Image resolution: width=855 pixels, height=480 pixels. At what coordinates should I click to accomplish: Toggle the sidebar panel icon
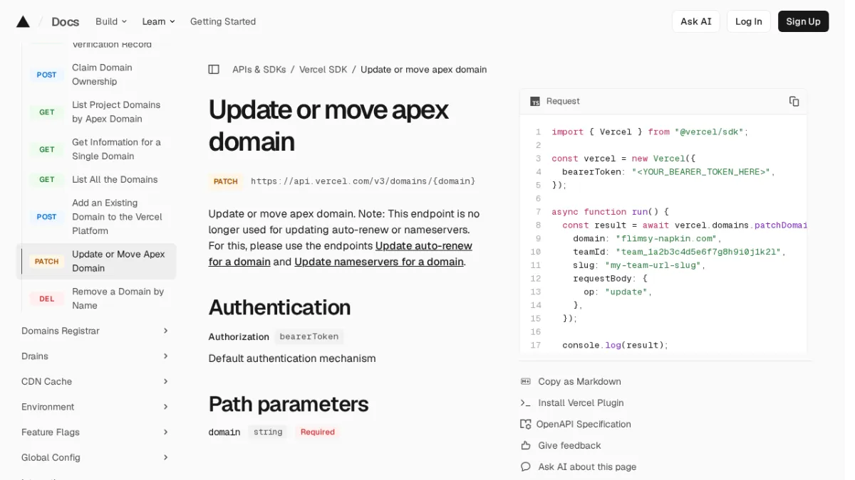click(214, 69)
